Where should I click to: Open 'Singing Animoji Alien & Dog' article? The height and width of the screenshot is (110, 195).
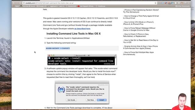click(140, 47)
